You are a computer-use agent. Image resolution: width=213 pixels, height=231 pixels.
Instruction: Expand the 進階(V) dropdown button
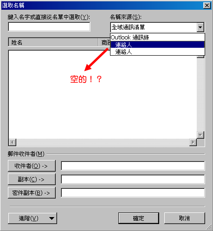coord(32,218)
